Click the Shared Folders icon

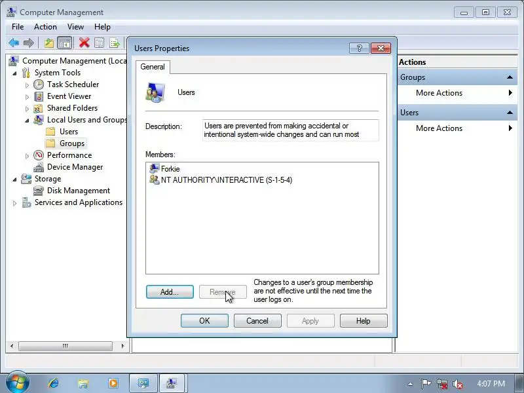(x=39, y=108)
